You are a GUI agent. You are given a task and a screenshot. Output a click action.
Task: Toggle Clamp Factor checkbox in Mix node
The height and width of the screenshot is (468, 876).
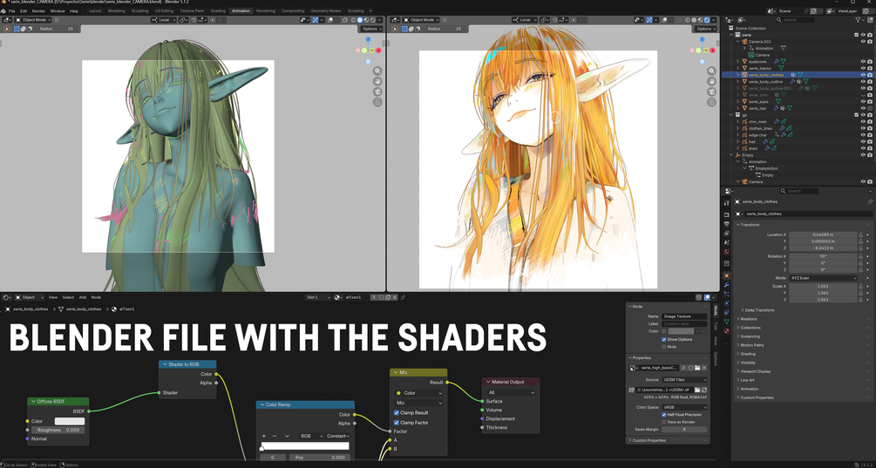[397, 423]
